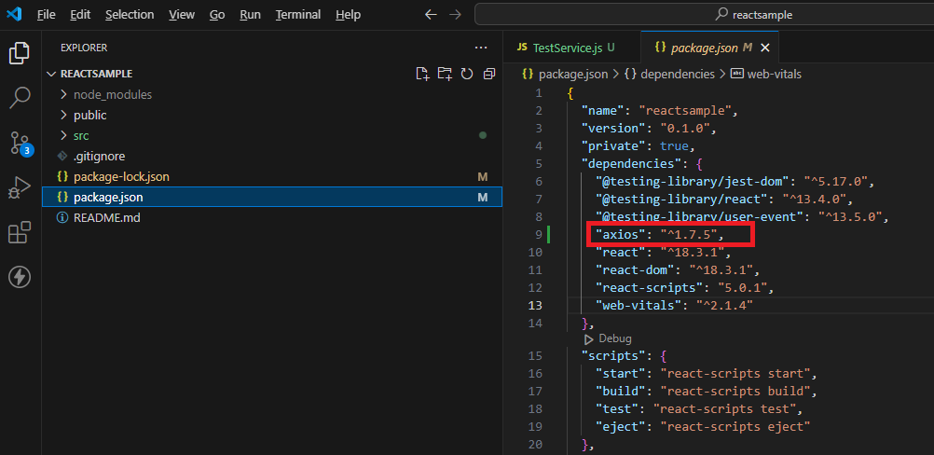Collapse all folders in Explorer
Viewport: 934px width, 455px height.
tap(488, 74)
